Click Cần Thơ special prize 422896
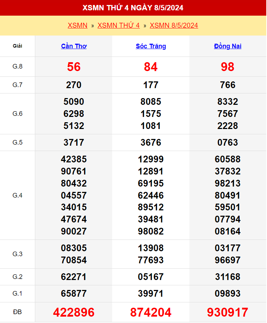 click(74, 312)
